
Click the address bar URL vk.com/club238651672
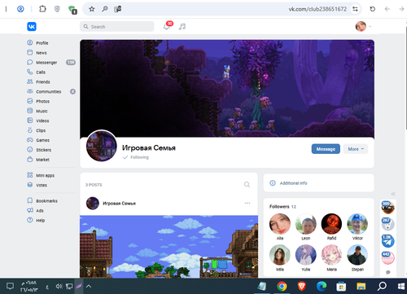pos(317,9)
